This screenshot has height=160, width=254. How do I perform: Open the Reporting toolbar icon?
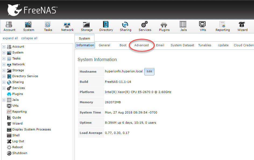(x=223, y=26)
